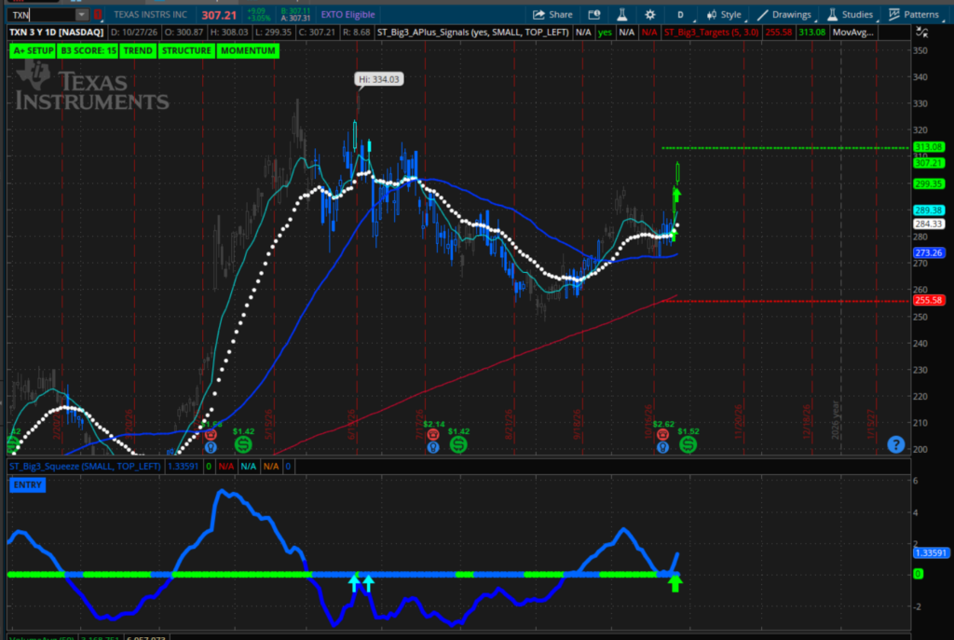Viewport: 954px width, 640px height.
Task: Click the 255.58 red price axis label
Action: point(929,300)
